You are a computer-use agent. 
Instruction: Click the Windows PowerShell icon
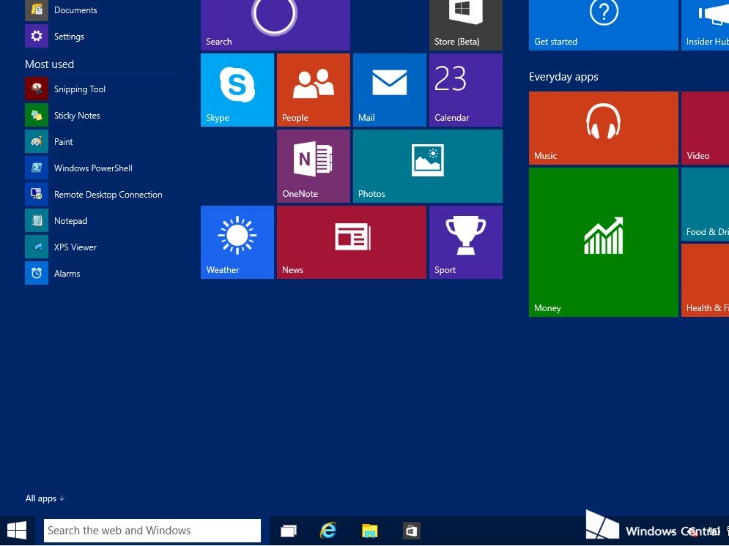(x=37, y=168)
